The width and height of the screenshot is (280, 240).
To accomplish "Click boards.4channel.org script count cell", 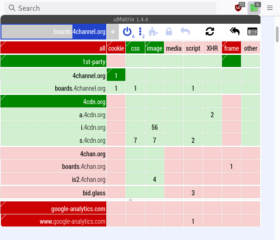I will point(193,87).
